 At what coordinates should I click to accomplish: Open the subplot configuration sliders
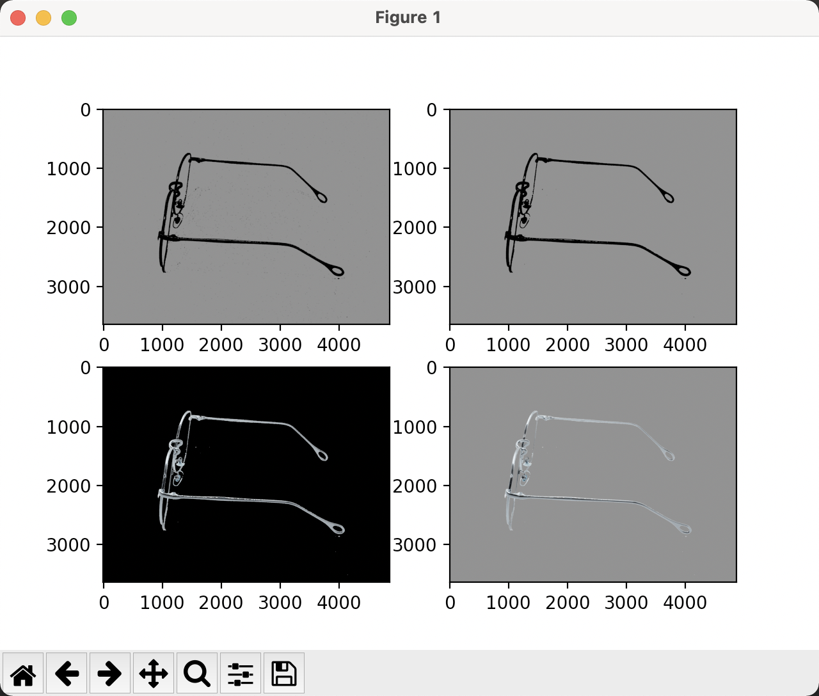click(x=240, y=673)
